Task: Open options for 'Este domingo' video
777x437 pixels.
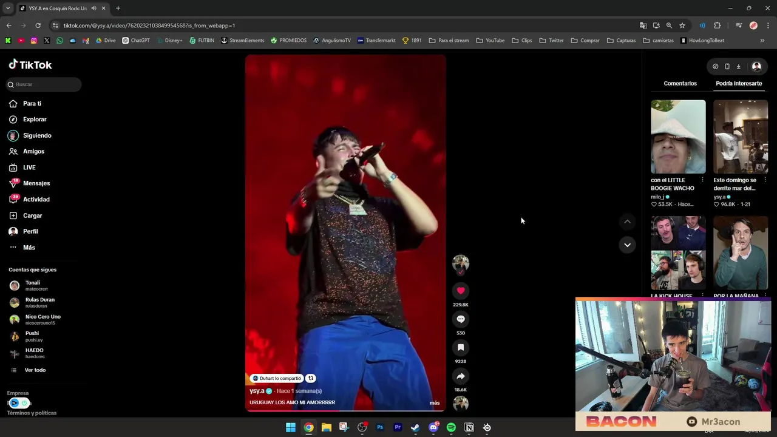Action: 765,180
